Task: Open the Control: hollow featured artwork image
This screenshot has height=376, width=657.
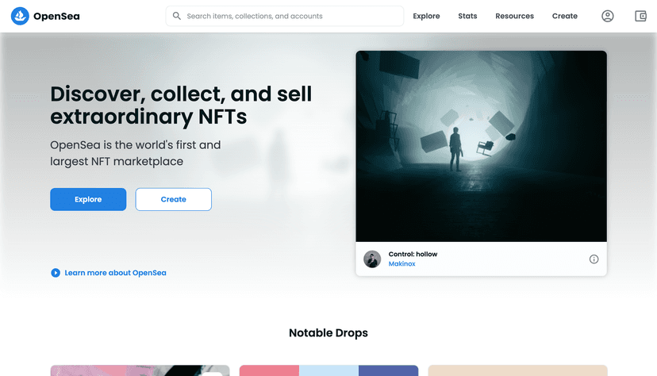Action: click(x=481, y=146)
